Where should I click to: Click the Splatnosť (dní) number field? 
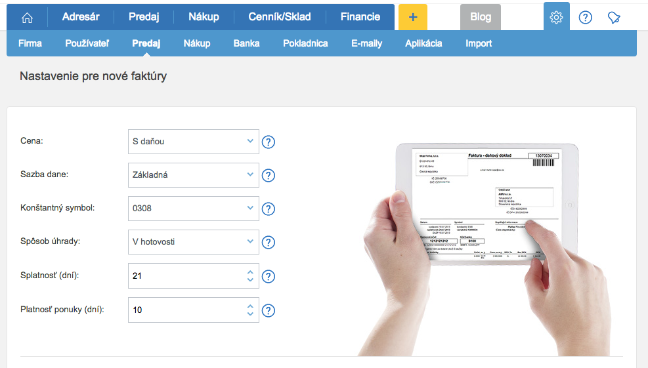tap(186, 276)
